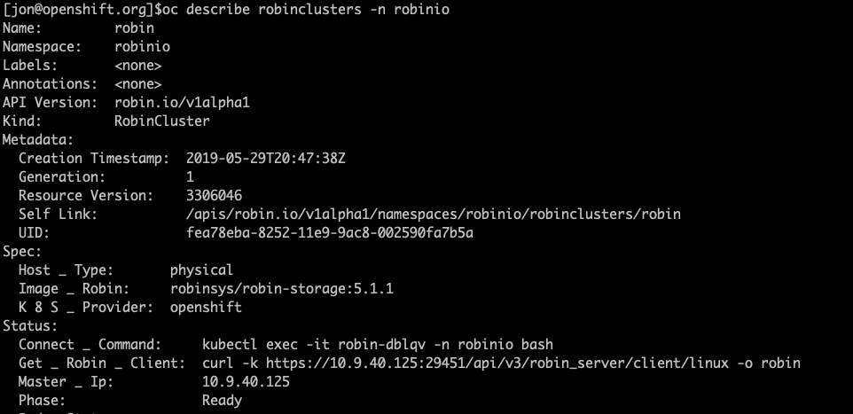Click the robinsys/robin-storage:5.1.1 image name
The image size is (853, 414).
pos(281,289)
